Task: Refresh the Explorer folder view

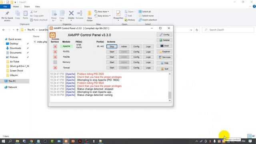Action: point(197,30)
